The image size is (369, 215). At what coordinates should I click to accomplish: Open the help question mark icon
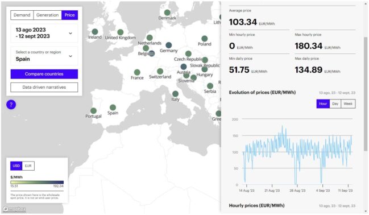11,105
